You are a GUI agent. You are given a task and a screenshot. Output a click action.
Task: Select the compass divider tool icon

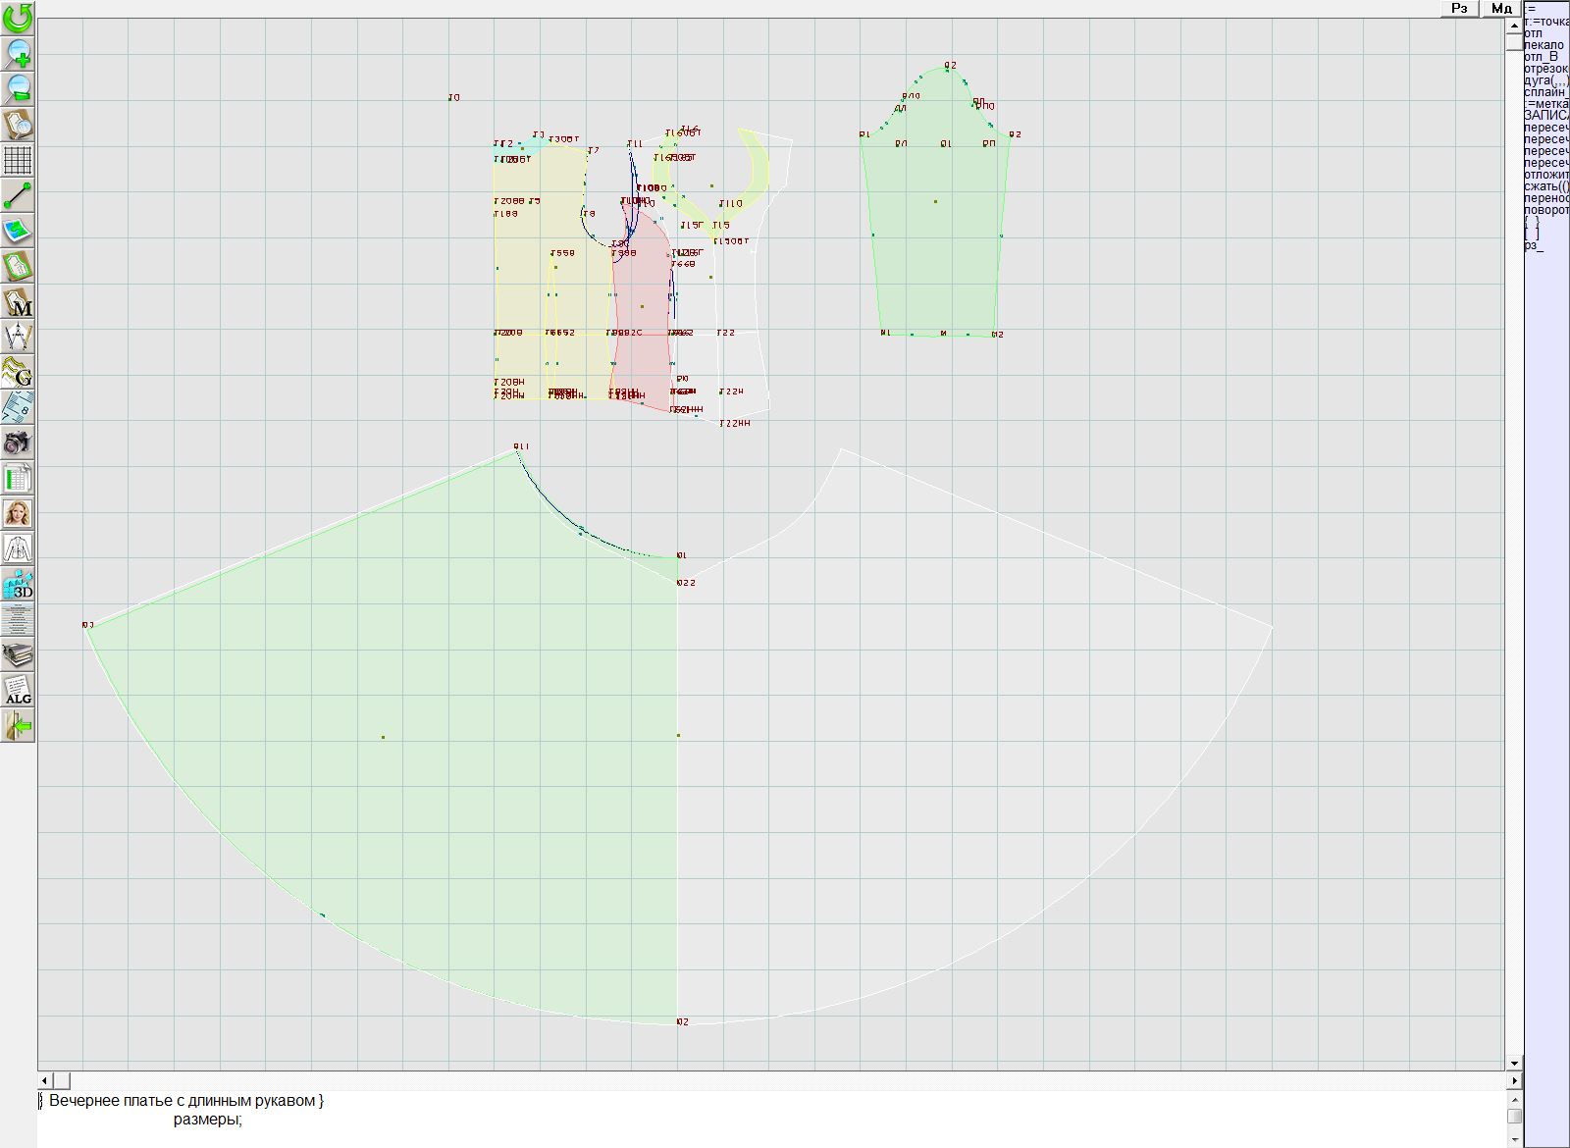pyautogui.click(x=18, y=338)
